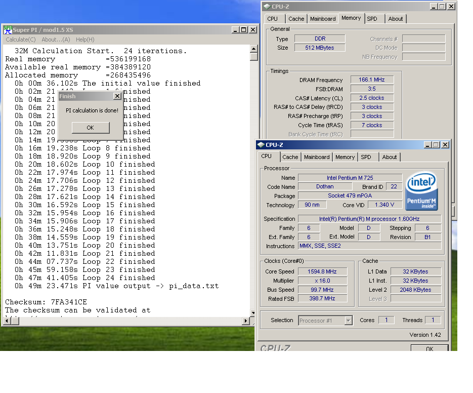Screen dimensions: 473x393
Task: Click the Threads count field
Action: click(x=433, y=320)
